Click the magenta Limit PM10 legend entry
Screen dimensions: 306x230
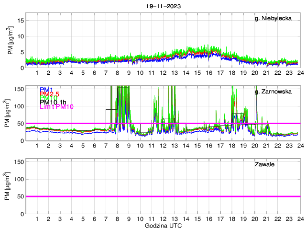point(56,106)
